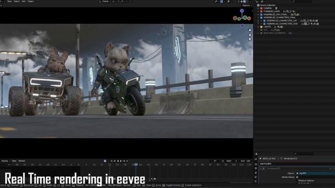Click the FORWARD_ANIM collection icon

click(261, 11)
